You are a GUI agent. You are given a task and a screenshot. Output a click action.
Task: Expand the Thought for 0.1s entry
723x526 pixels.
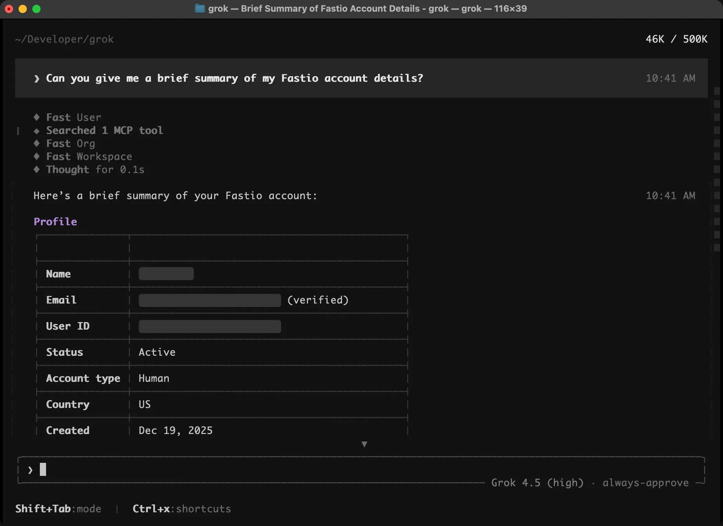(x=95, y=170)
